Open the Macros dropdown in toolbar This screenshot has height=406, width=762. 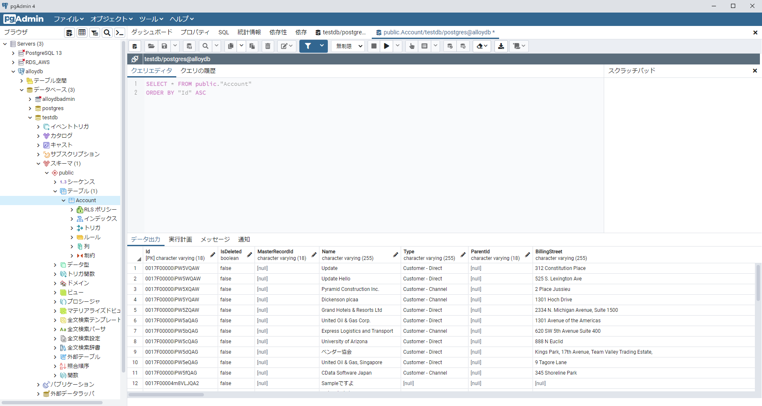point(519,46)
